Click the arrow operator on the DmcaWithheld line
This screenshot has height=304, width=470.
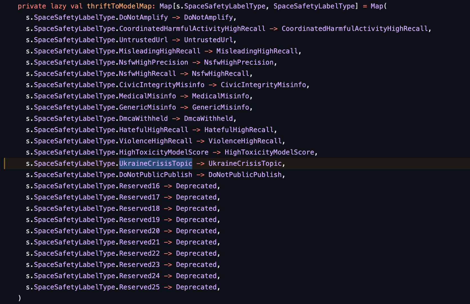coord(176,119)
